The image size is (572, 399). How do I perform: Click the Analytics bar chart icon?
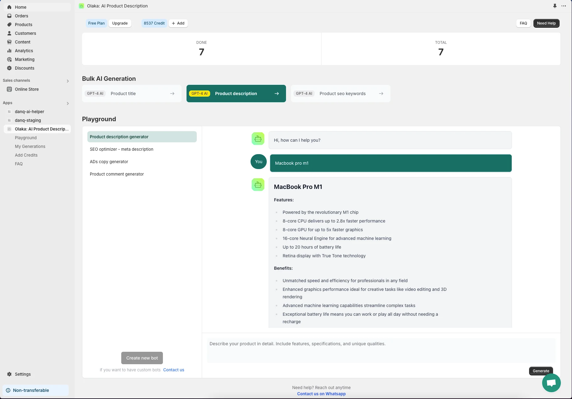9,51
